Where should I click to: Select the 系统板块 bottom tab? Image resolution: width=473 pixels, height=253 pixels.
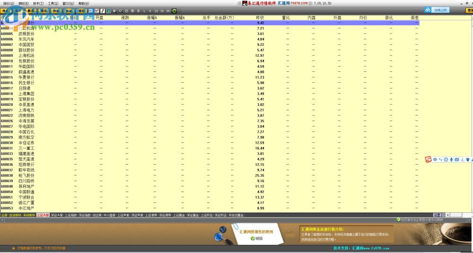pos(29,215)
